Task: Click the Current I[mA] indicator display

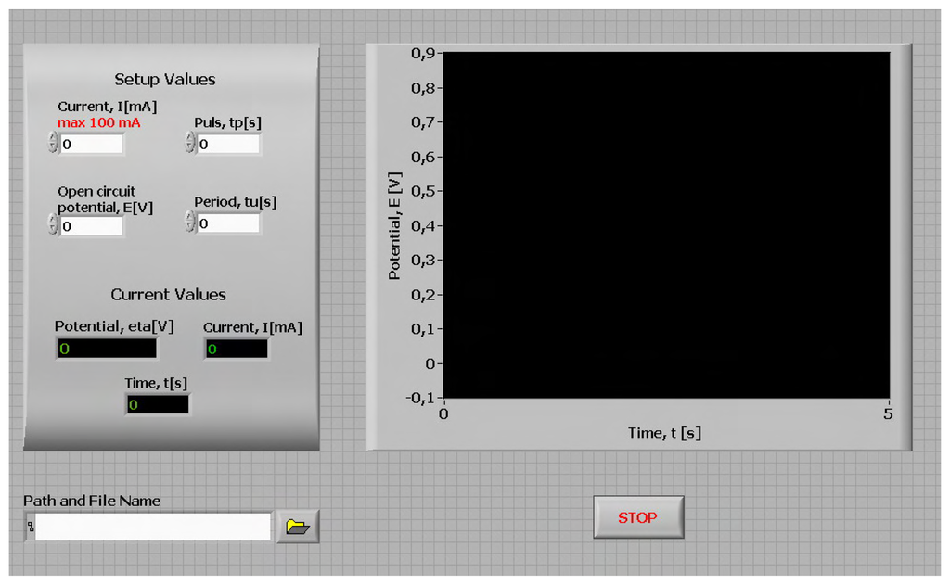Action: tap(237, 347)
